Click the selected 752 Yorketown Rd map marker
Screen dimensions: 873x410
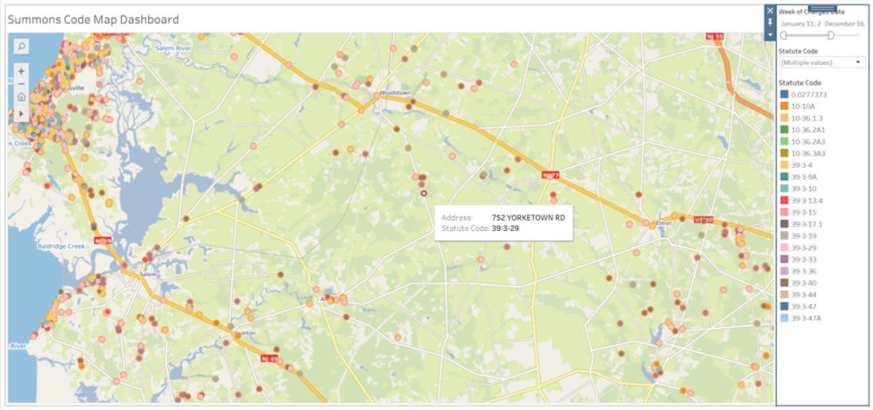coord(423,193)
